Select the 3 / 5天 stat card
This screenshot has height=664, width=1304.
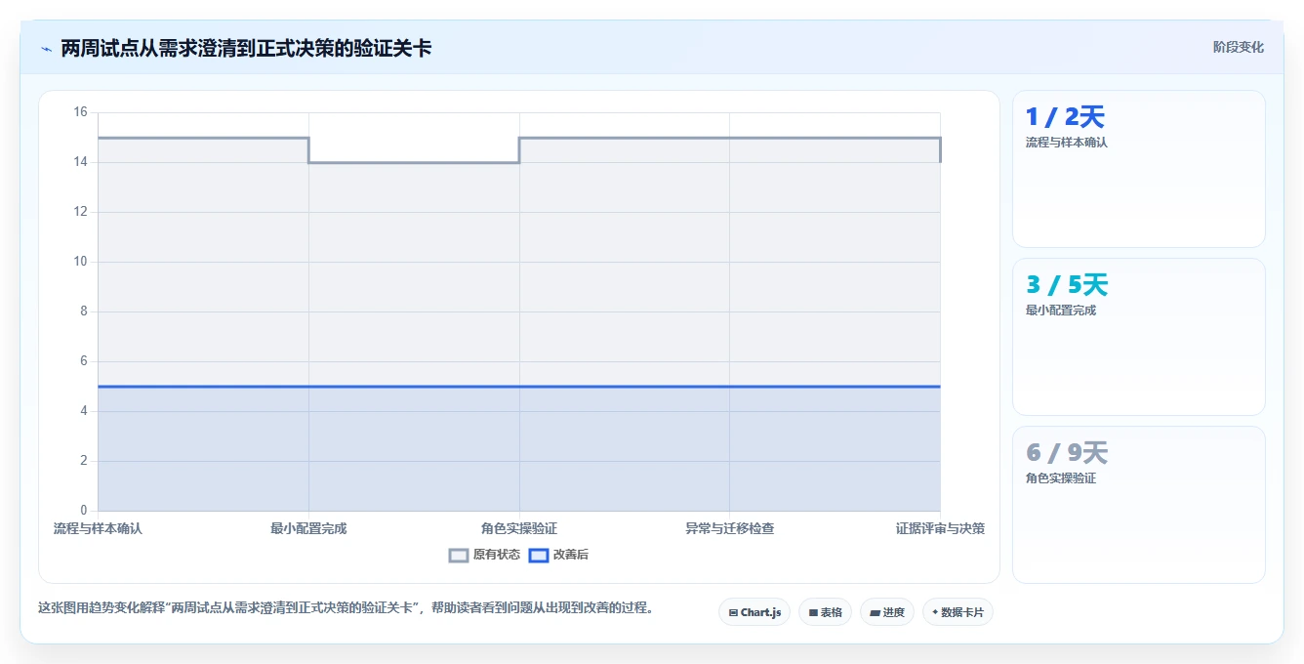[1138, 337]
